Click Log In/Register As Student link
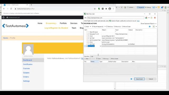 click(x=56, y=28)
